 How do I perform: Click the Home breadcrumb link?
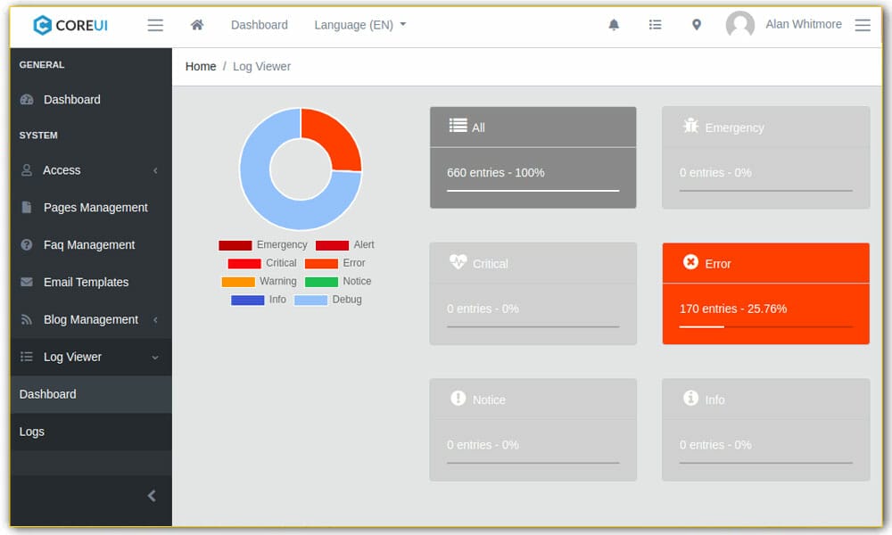click(x=200, y=66)
